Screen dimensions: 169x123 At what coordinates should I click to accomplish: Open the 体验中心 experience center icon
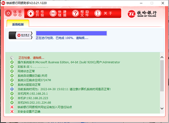[8, 13]
